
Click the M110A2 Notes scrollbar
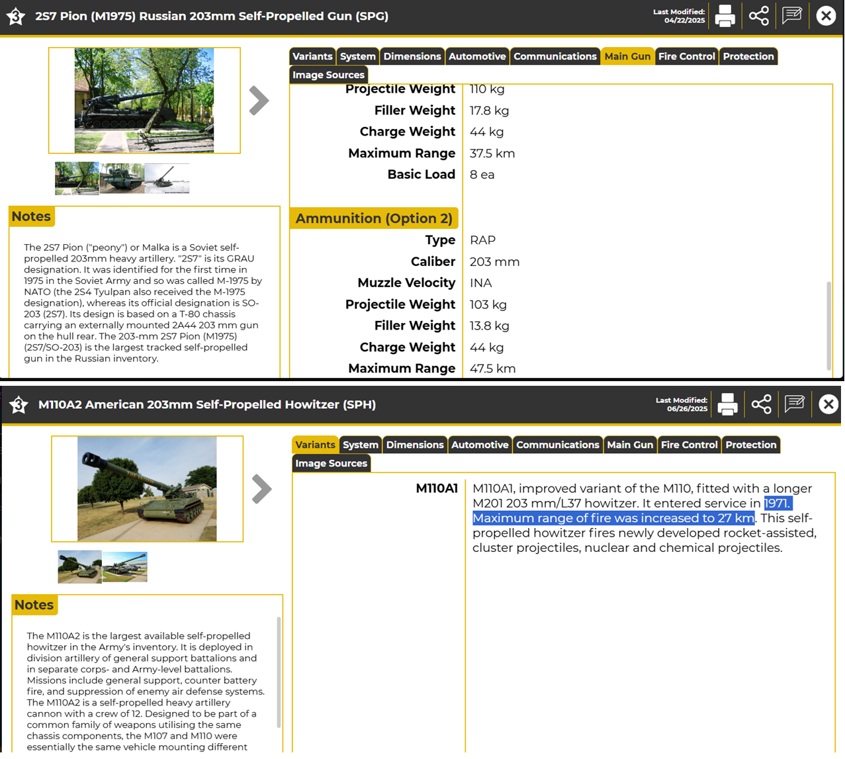click(279, 672)
